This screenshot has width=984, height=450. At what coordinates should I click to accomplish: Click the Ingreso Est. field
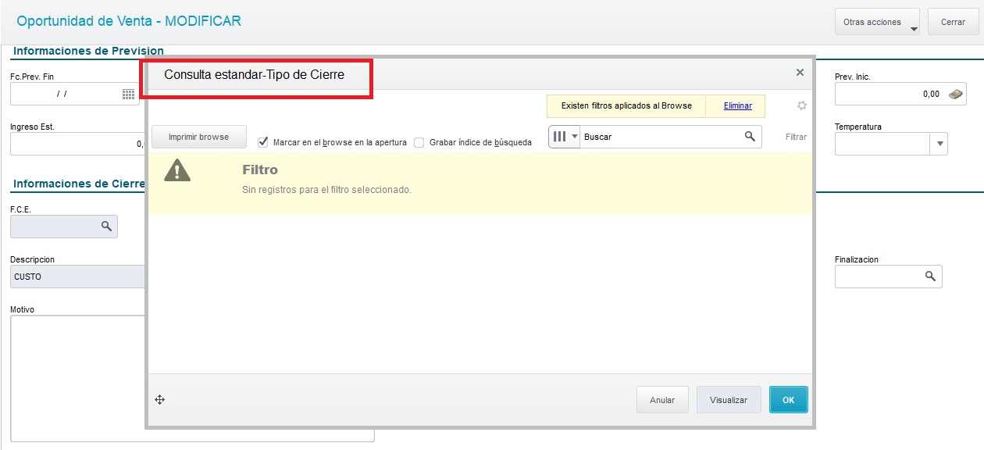coord(77,144)
